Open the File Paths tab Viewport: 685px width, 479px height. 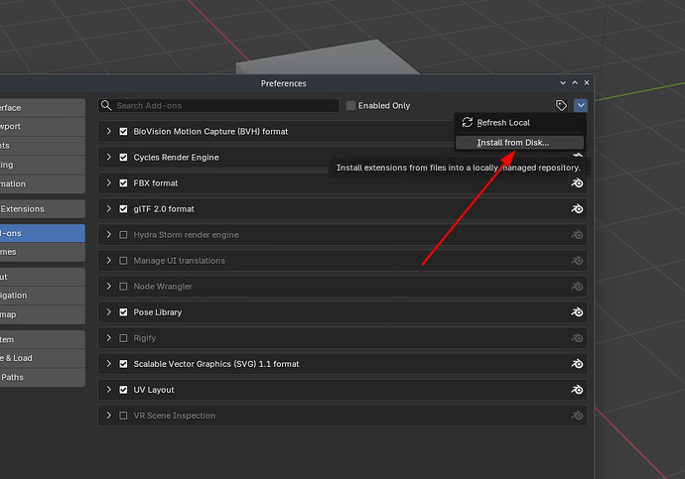click(43, 378)
